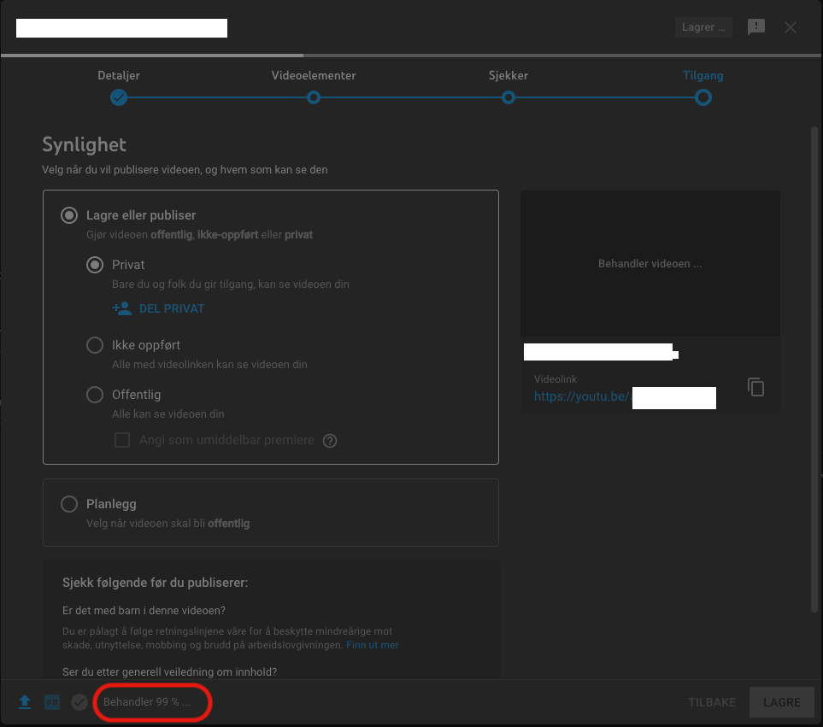Select the Ikke oppført option
This screenshot has height=727, width=823.
[x=95, y=345]
